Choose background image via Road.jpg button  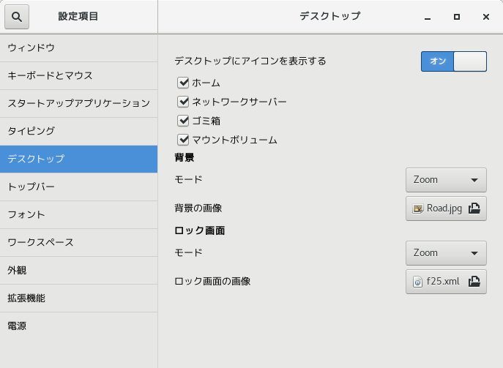446,209
